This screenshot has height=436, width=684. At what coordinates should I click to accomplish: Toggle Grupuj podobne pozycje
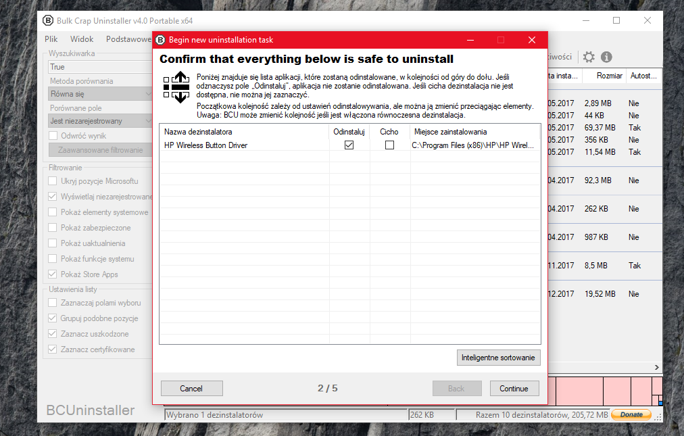coord(52,318)
